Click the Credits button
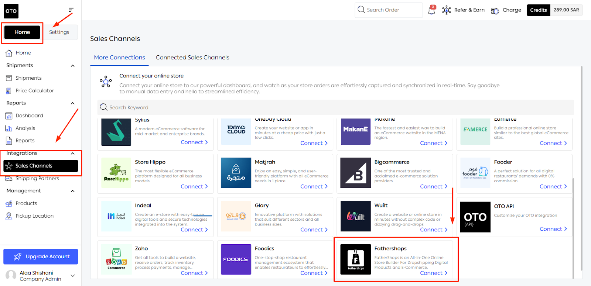591x286 pixels. point(538,10)
